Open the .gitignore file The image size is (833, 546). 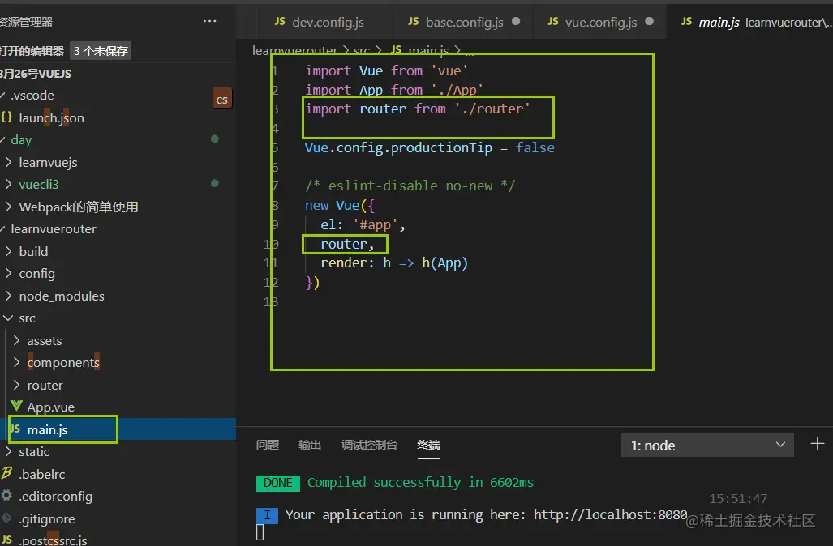(47, 518)
